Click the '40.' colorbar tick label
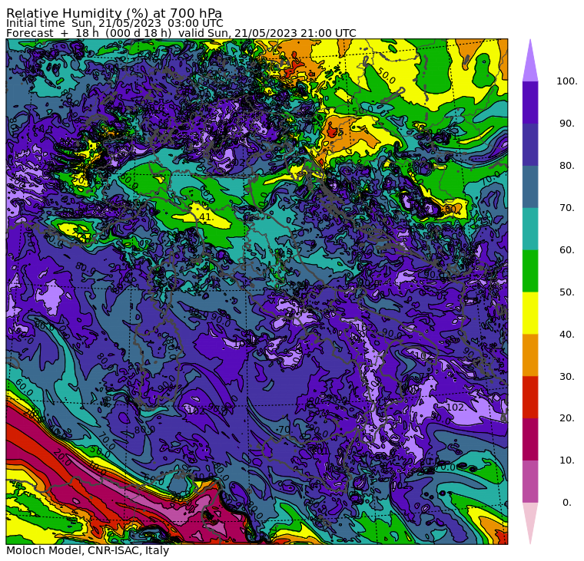This screenshot has height=561, width=584. [x=566, y=334]
